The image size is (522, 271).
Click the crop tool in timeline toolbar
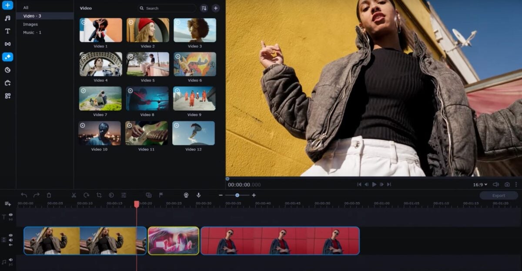coord(99,195)
